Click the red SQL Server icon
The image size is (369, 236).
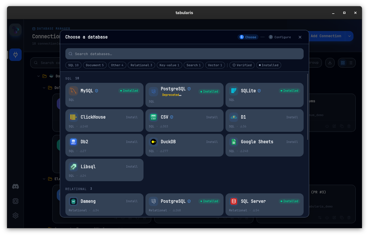(234, 201)
